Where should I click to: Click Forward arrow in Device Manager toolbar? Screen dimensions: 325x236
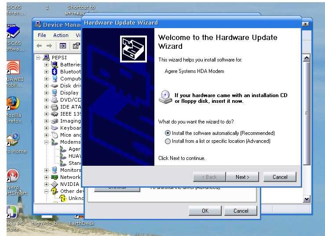(49, 46)
